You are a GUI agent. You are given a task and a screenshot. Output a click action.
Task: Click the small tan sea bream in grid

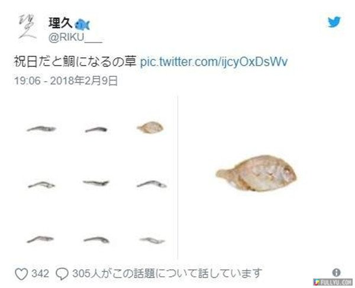pyautogui.click(x=150, y=128)
